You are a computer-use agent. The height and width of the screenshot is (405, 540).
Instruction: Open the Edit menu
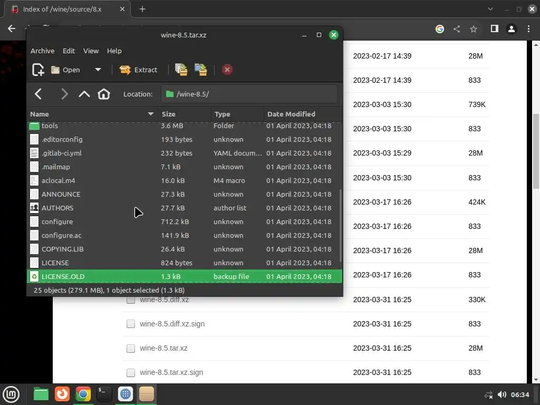point(69,51)
